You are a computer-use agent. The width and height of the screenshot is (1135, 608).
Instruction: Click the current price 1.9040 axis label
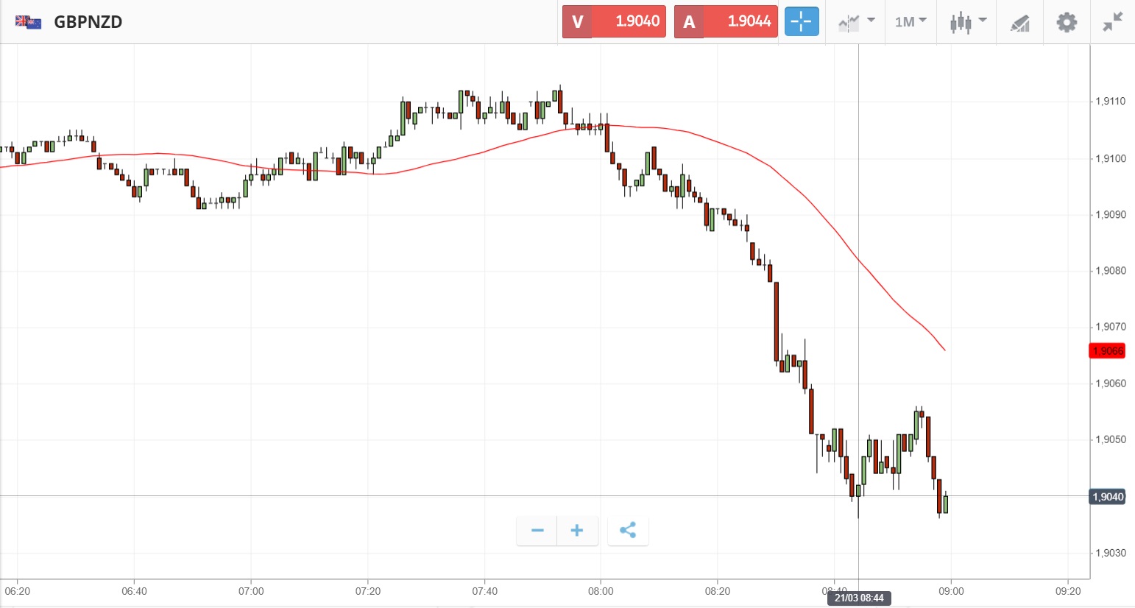tap(1108, 497)
